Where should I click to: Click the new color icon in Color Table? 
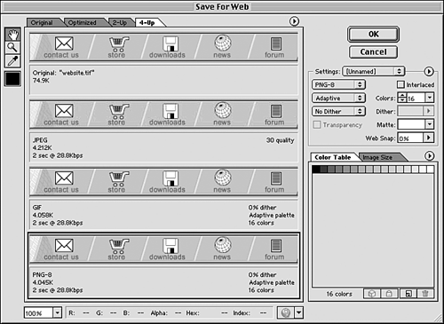point(408,294)
